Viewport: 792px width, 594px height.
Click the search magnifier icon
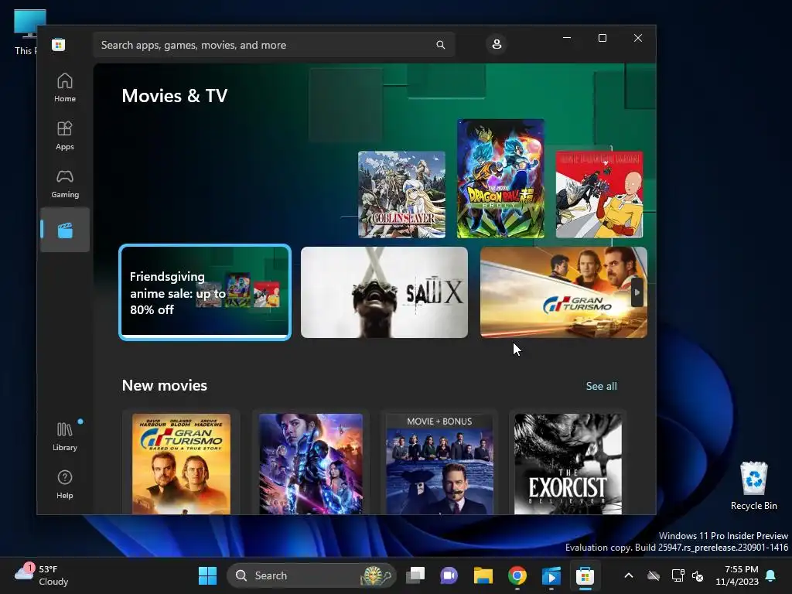pyautogui.click(x=440, y=45)
